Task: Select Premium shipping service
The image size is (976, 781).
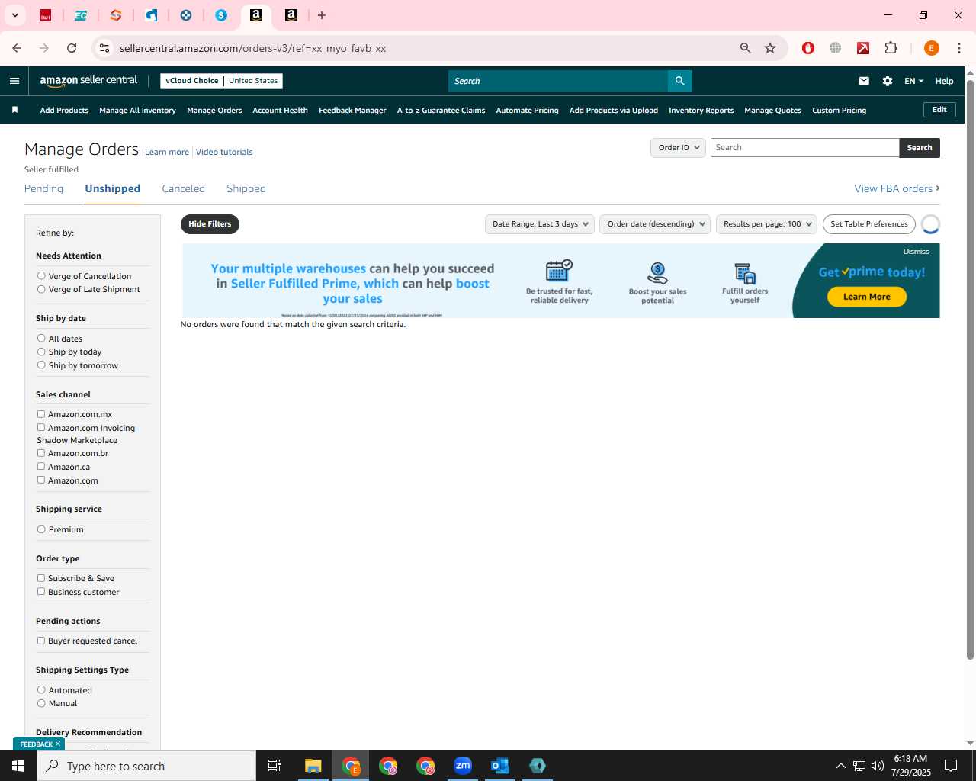Action: pyautogui.click(x=41, y=529)
